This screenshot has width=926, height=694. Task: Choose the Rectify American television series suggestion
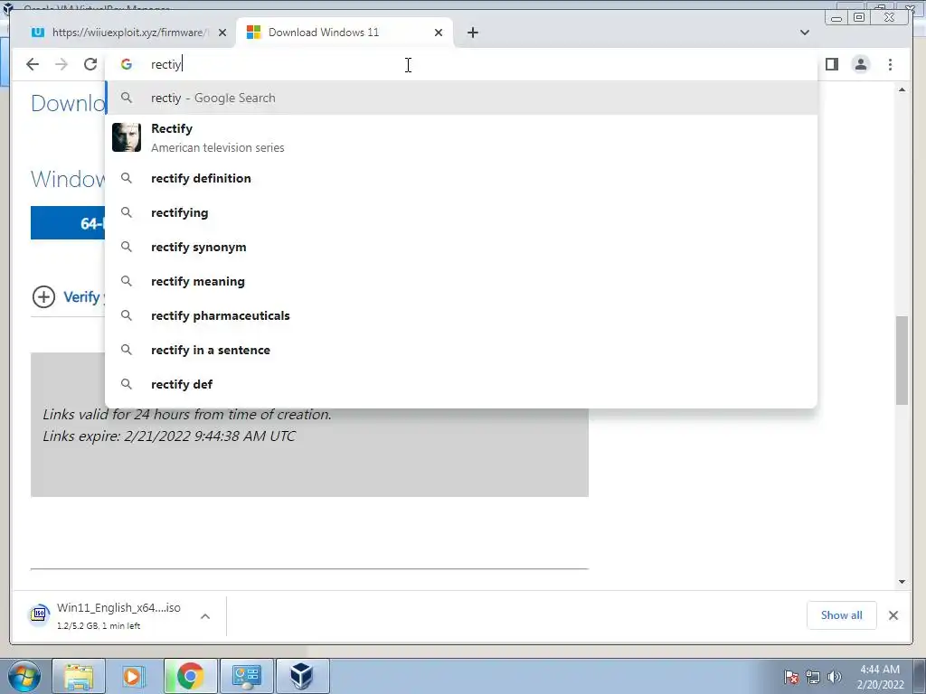click(x=462, y=137)
